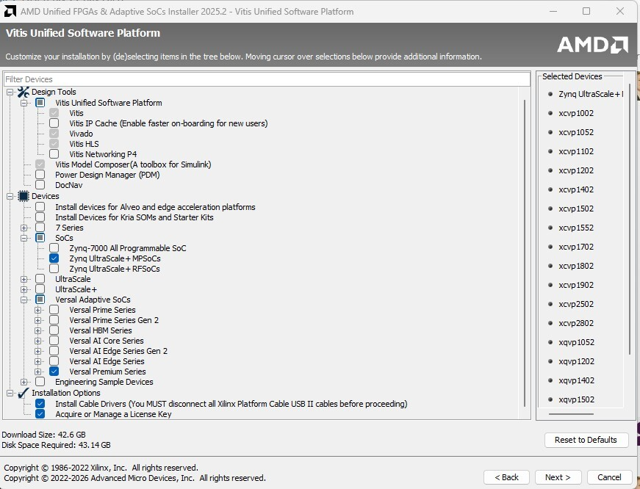
Task: Check Engineering Sample Devices
Action: tap(40, 382)
